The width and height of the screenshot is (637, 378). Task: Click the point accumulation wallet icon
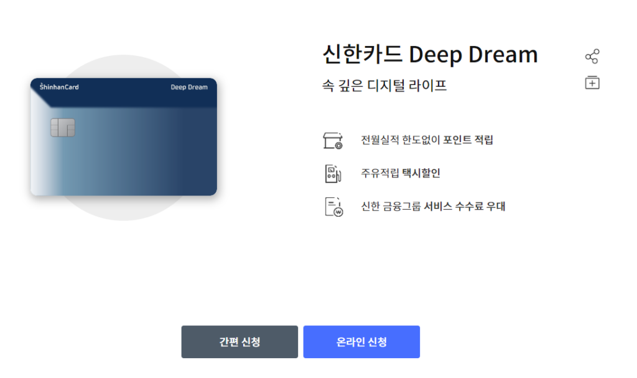pos(333,140)
